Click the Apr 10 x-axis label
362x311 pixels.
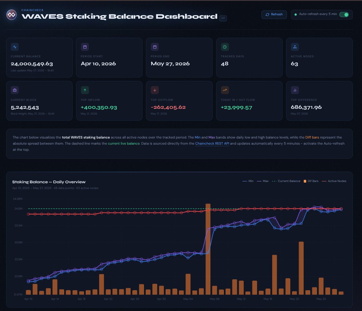coord(29,299)
